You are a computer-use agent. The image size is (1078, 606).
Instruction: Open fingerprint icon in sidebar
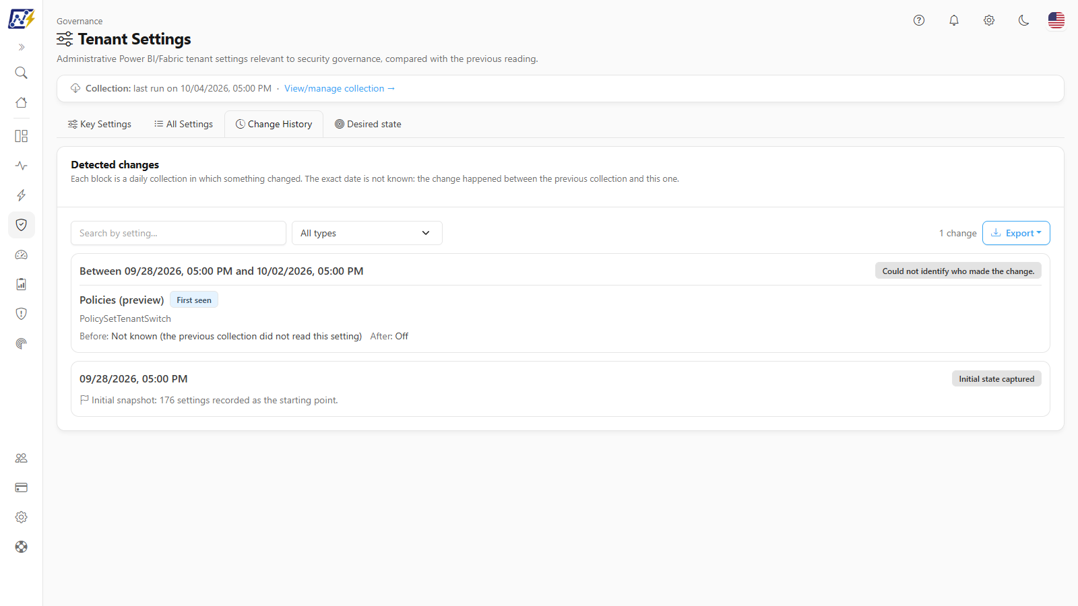coord(22,343)
